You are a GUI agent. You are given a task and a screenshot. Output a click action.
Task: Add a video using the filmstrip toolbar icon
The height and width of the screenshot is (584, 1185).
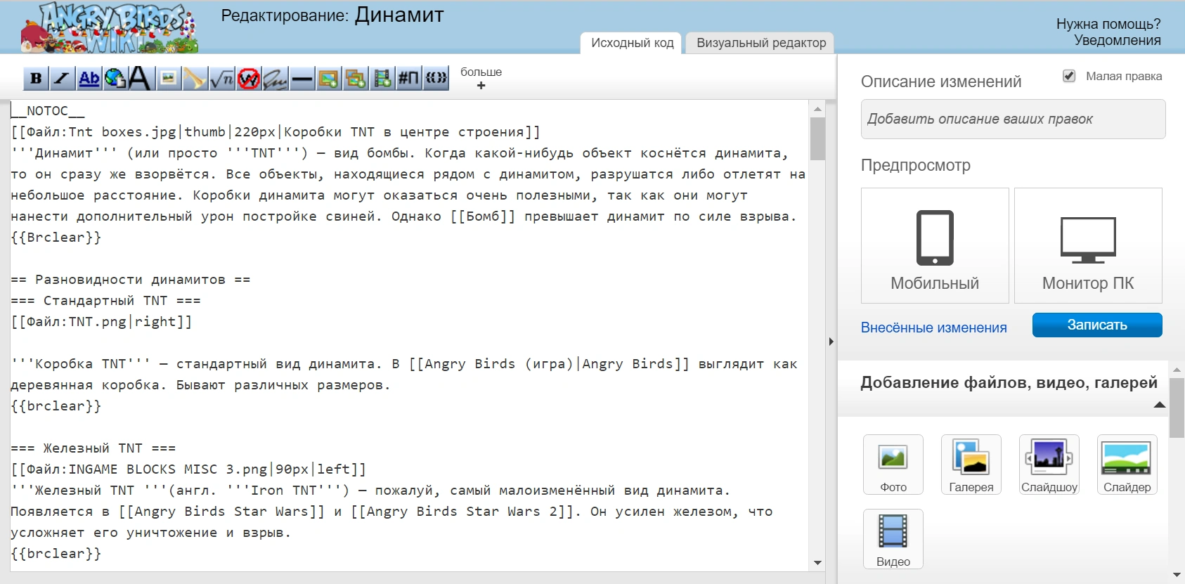click(382, 78)
